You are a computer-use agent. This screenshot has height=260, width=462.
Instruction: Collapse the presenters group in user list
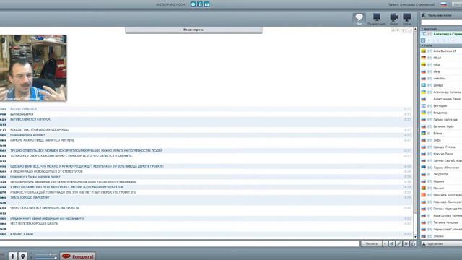coord(422,29)
